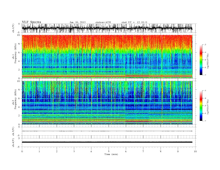The height and width of the screenshot is (170, 220).
Task: Click the ch.2 'Frequency (kHz)' axis label
Action: click(x=16, y=99)
